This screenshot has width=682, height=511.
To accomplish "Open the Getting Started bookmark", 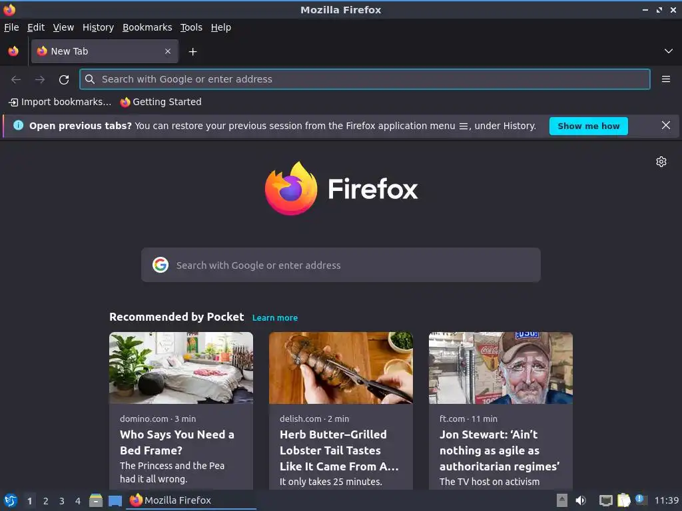I will pyautogui.click(x=161, y=102).
